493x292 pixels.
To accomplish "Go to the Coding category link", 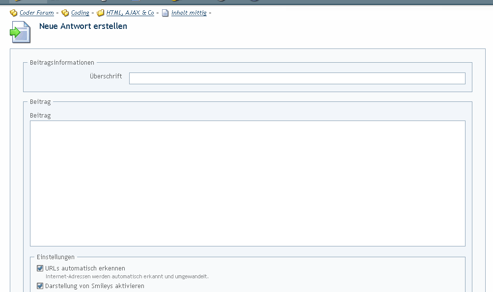I will 80,13.
